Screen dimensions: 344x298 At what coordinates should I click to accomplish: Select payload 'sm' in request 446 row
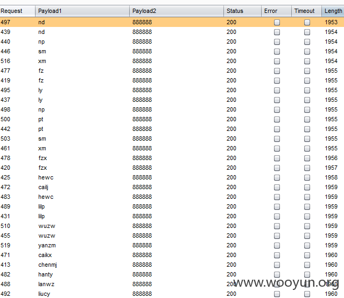point(42,51)
